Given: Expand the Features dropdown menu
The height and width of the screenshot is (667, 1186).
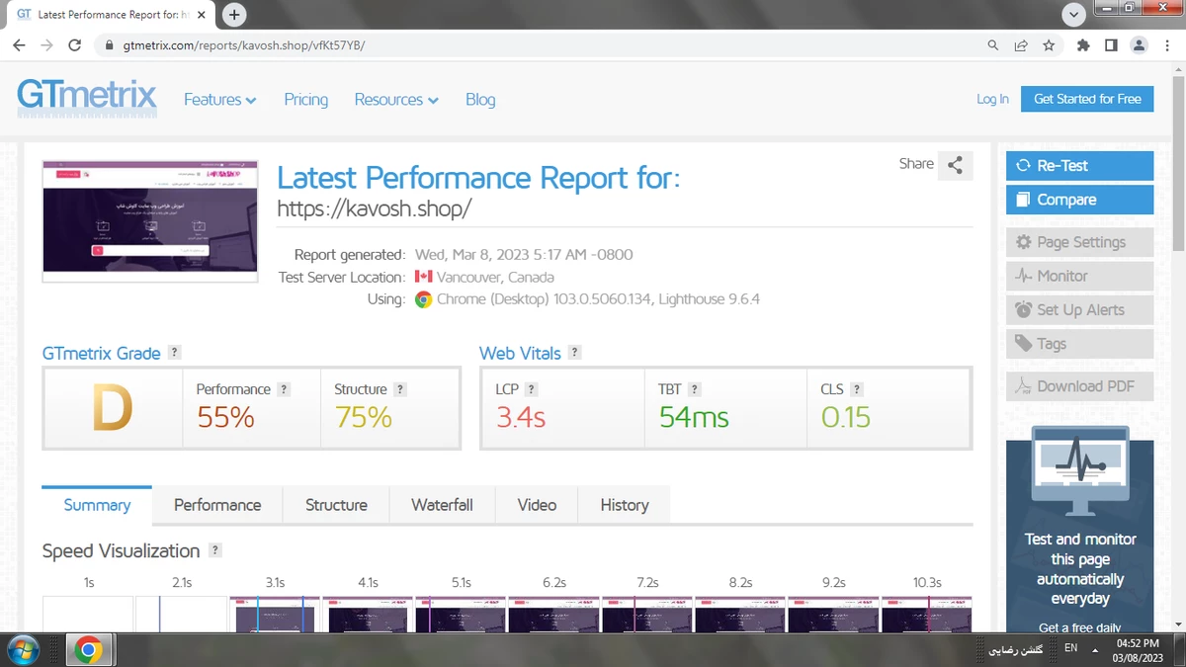Looking at the screenshot, I should pyautogui.click(x=219, y=100).
